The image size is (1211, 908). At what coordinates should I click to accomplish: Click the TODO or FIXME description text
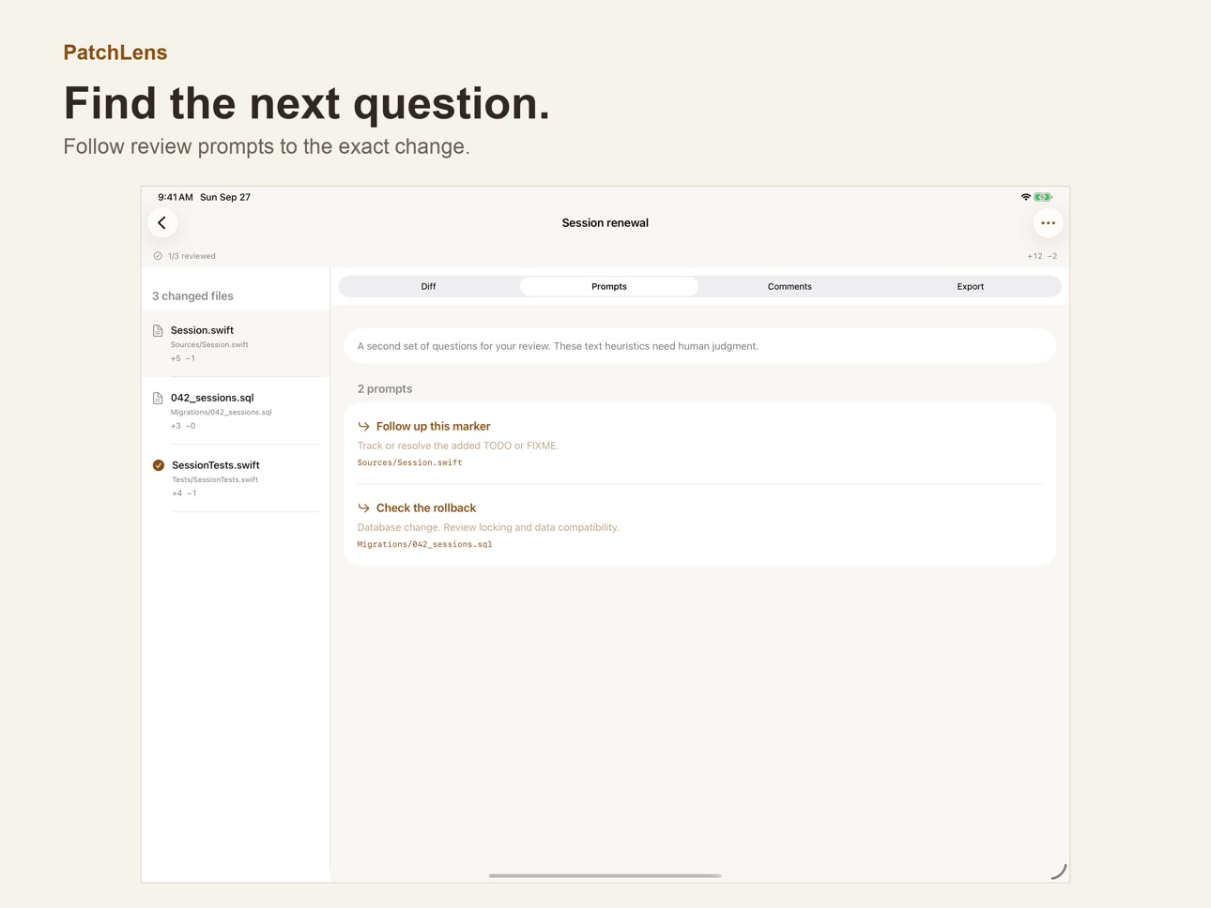pos(458,446)
